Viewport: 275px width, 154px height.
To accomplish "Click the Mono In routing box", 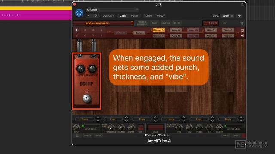I will click(x=120, y=33).
